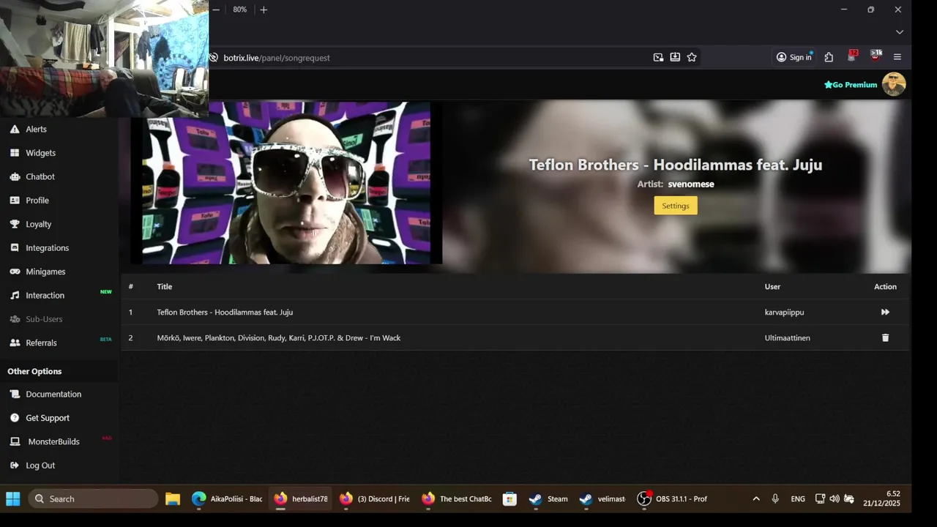This screenshot has height=527, width=937.
Task: Click the Action column header
Action: click(x=885, y=287)
